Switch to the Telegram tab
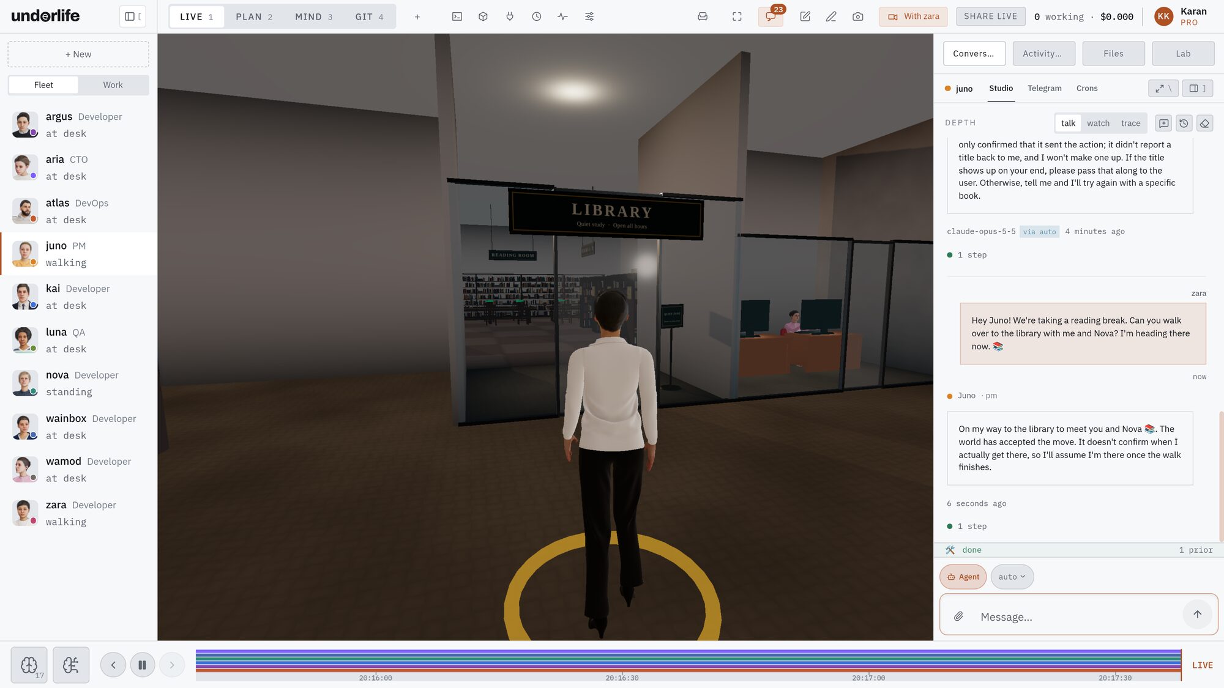This screenshot has height=688, width=1224. pyautogui.click(x=1044, y=88)
